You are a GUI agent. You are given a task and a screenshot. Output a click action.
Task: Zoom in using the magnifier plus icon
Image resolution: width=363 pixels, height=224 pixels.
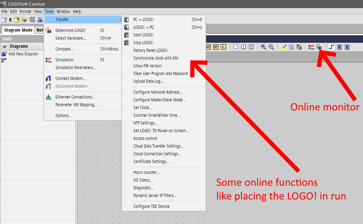pos(263,47)
